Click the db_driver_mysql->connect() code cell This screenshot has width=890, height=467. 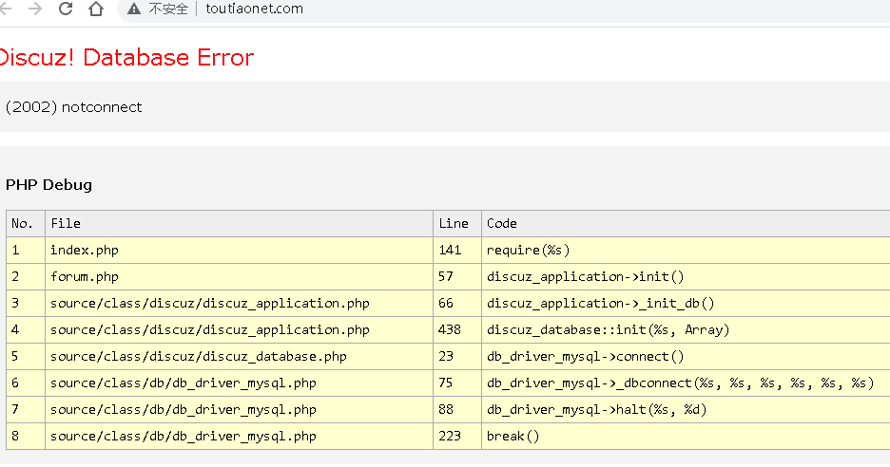586,357
